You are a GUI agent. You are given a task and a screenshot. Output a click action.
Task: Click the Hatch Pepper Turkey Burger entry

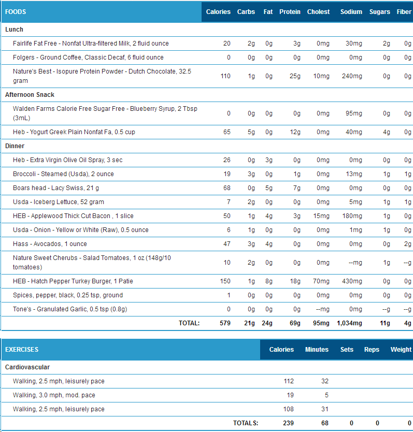(x=73, y=281)
